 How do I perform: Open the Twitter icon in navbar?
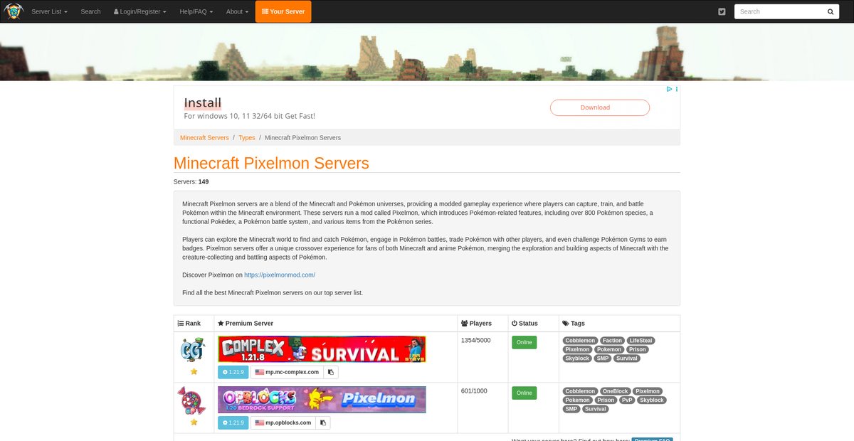click(722, 11)
